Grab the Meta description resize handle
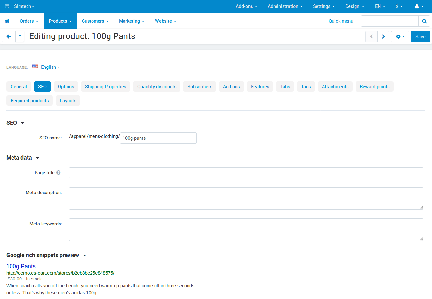This screenshot has width=432, height=299. click(x=421, y=208)
